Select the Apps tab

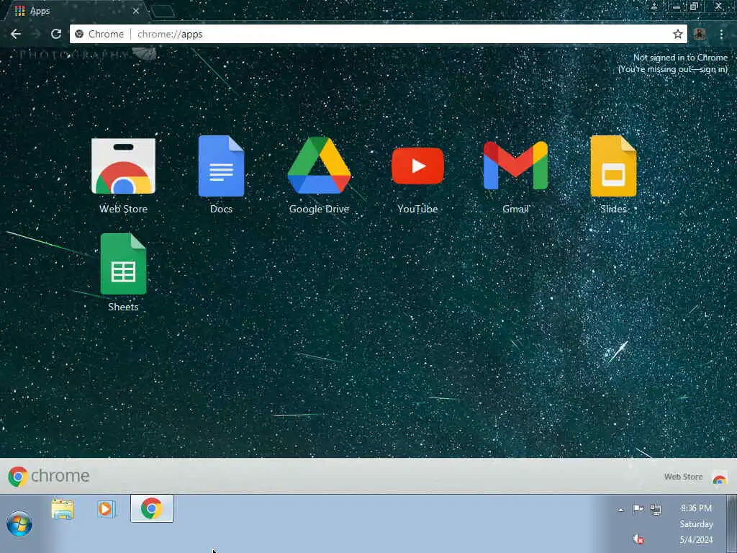75,11
